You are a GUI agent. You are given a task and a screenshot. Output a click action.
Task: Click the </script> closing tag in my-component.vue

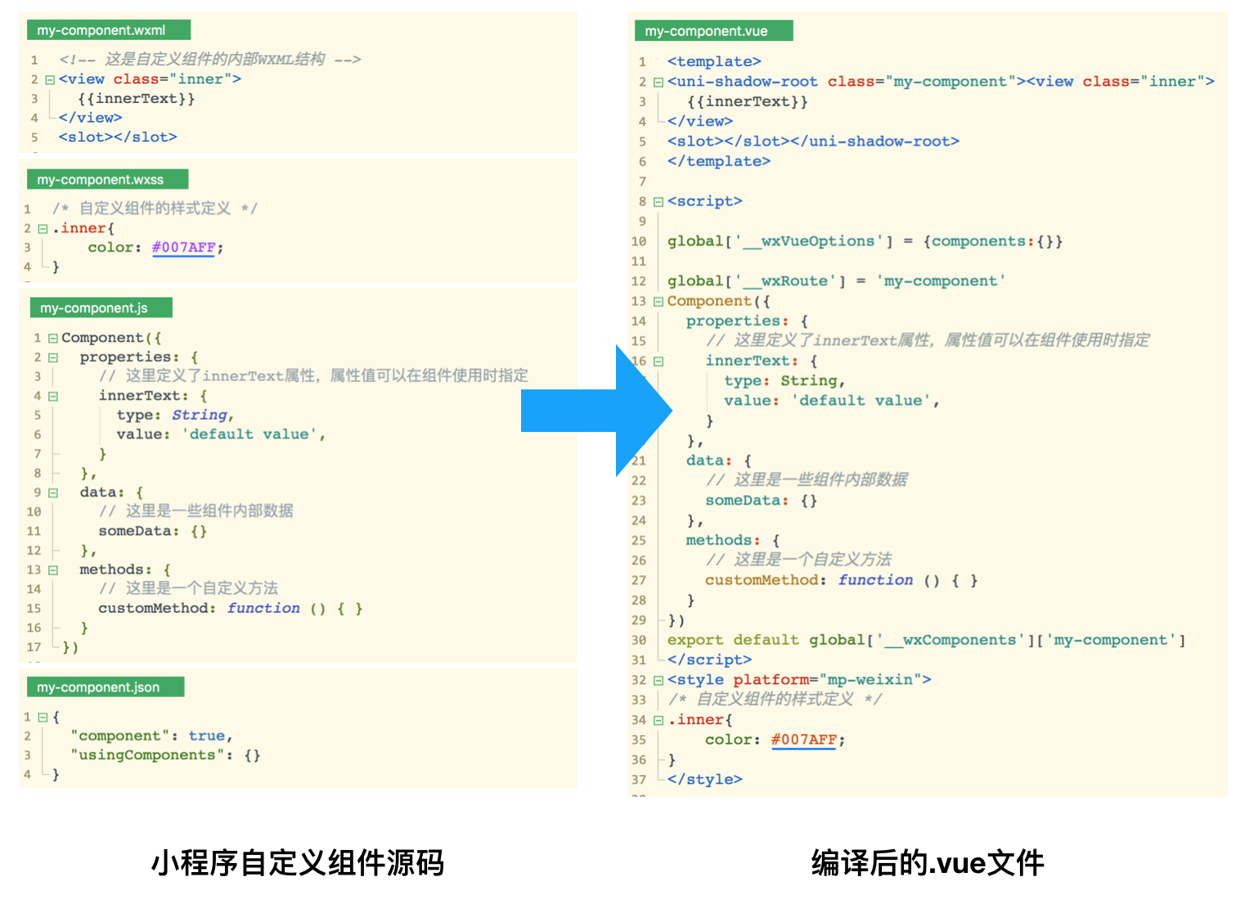point(709,660)
